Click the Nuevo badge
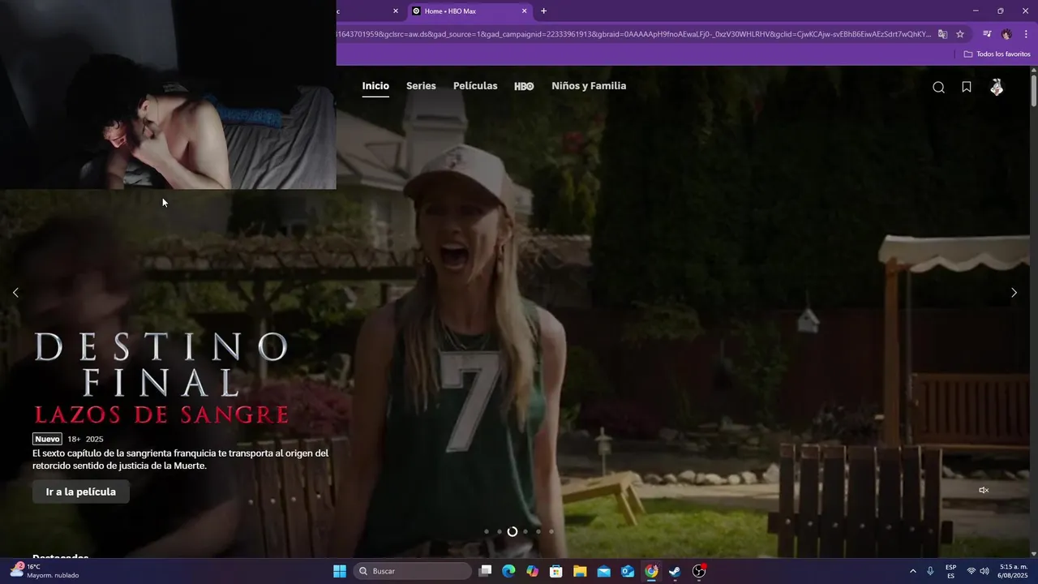Image resolution: width=1038 pixels, height=584 pixels. pos(47,439)
